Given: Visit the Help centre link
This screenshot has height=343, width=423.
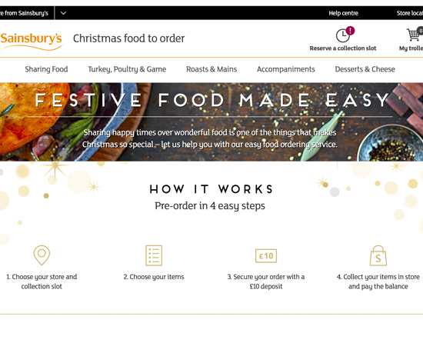Looking at the screenshot, I should [x=344, y=13].
